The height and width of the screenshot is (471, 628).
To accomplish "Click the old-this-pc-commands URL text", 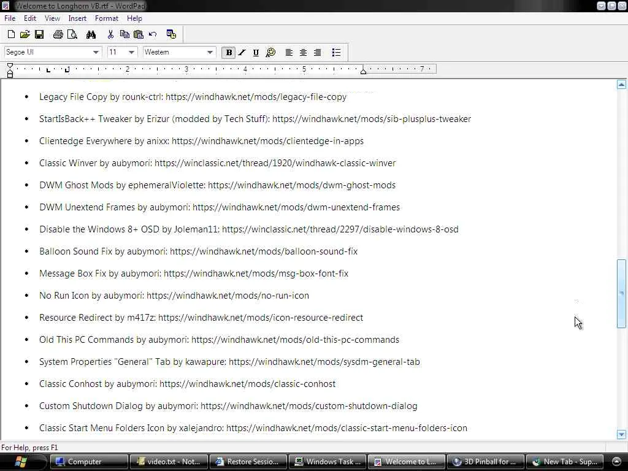I will coord(295,340).
